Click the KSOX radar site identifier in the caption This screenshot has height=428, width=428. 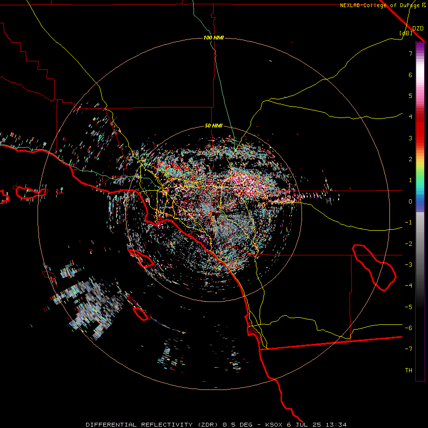point(274,425)
